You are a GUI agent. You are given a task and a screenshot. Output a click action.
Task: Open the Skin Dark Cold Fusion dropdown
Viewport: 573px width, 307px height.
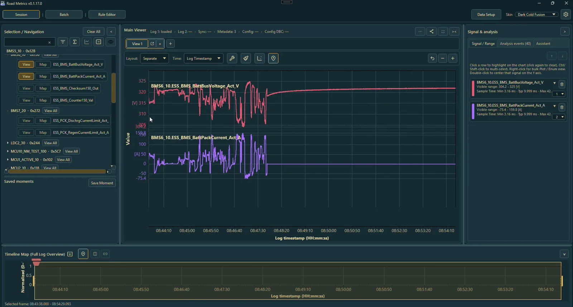coord(536,14)
